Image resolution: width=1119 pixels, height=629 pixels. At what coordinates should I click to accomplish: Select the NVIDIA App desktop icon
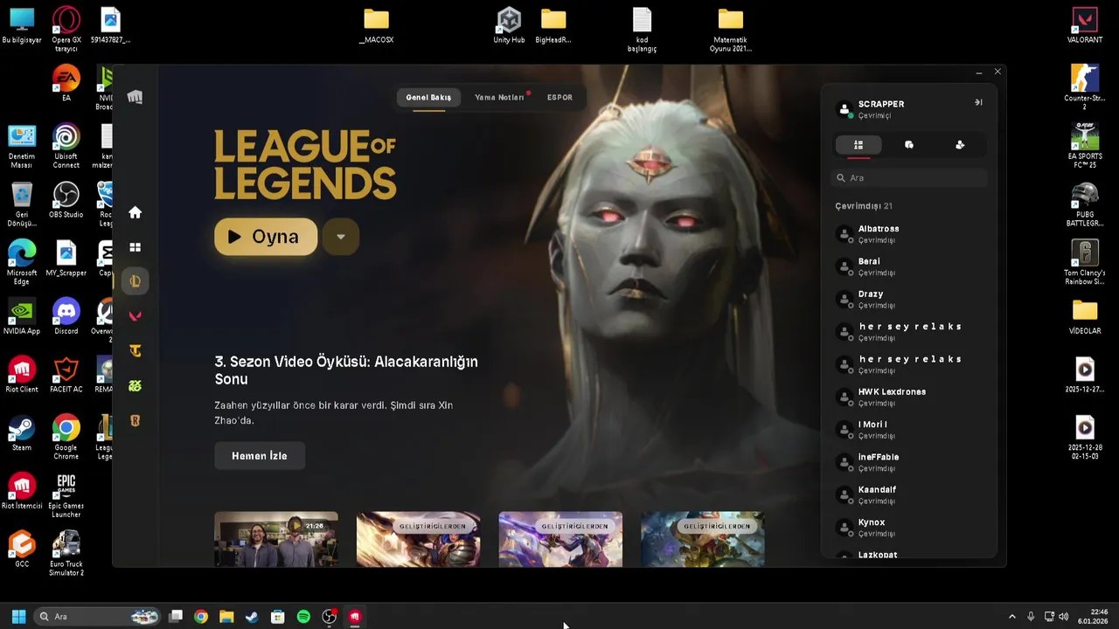pos(22,316)
